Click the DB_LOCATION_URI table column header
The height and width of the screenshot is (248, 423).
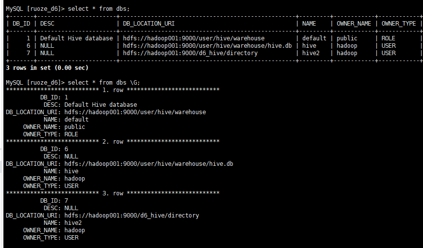point(149,23)
